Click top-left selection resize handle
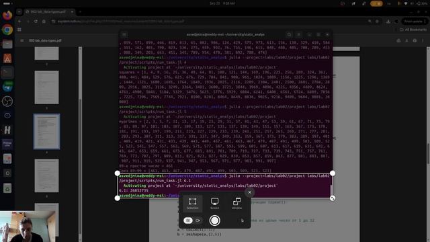This screenshot has width=430, height=242. tap(118, 173)
